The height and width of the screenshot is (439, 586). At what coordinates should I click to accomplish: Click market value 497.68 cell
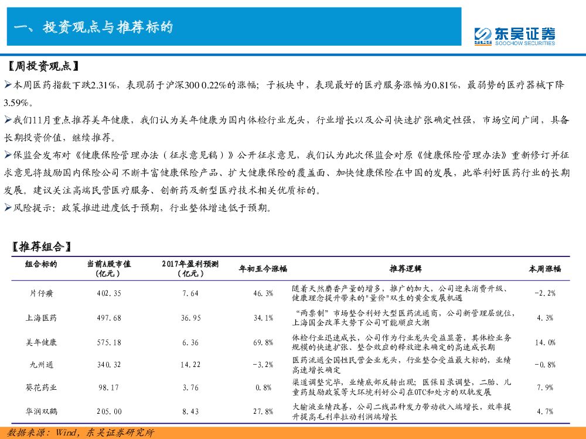[109, 318]
